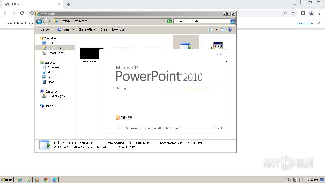Screen dimensions: 325x183
Task: Expand the Open button dropdown arrow
Action: click(73, 29)
